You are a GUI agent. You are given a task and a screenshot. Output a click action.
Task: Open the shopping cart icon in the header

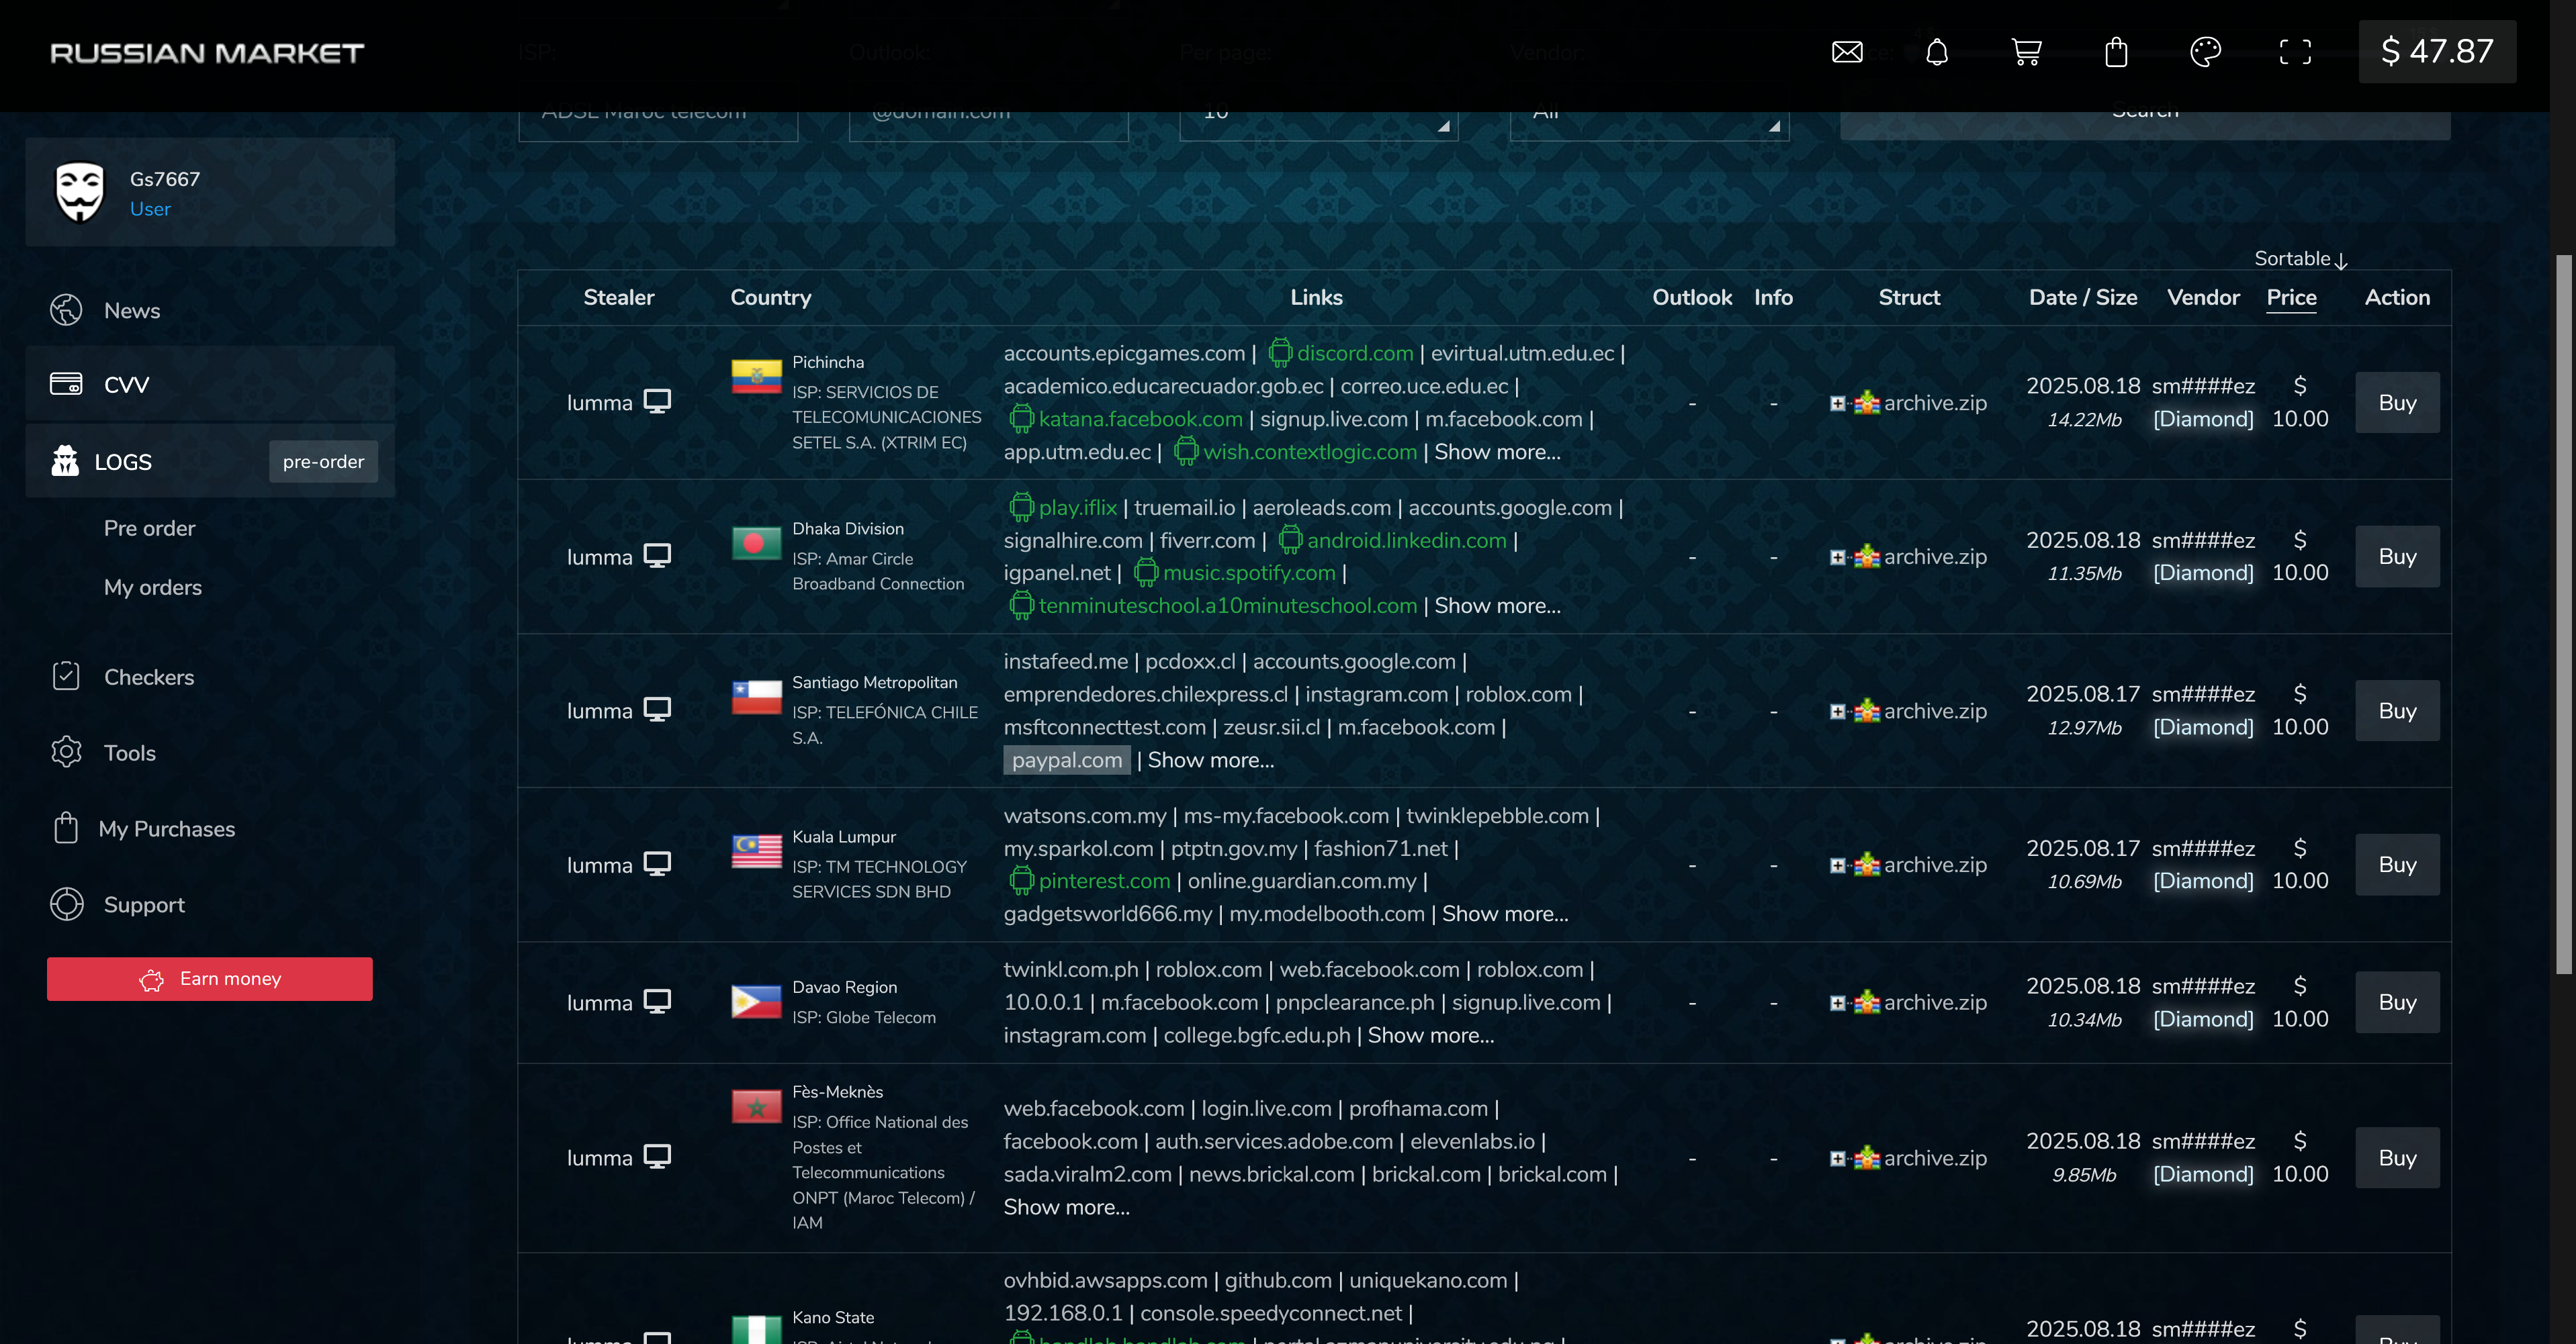tap(2026, 52)
